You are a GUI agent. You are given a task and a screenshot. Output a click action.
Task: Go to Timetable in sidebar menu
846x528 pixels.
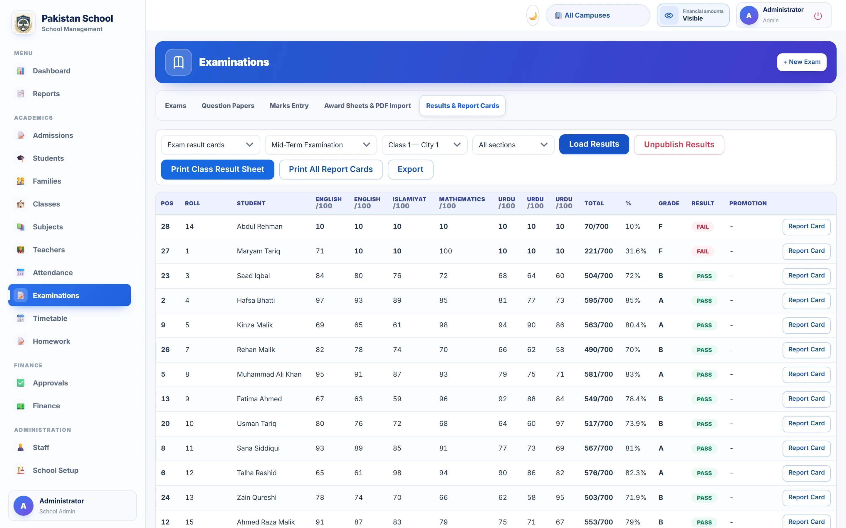(x=70, y=319)
